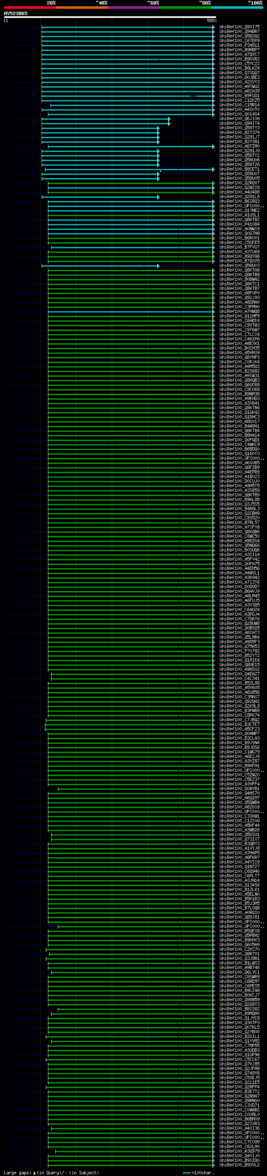Click hit UniRef100_B8LKZ4
The image size is (267, 1176).
pos(239,68)
